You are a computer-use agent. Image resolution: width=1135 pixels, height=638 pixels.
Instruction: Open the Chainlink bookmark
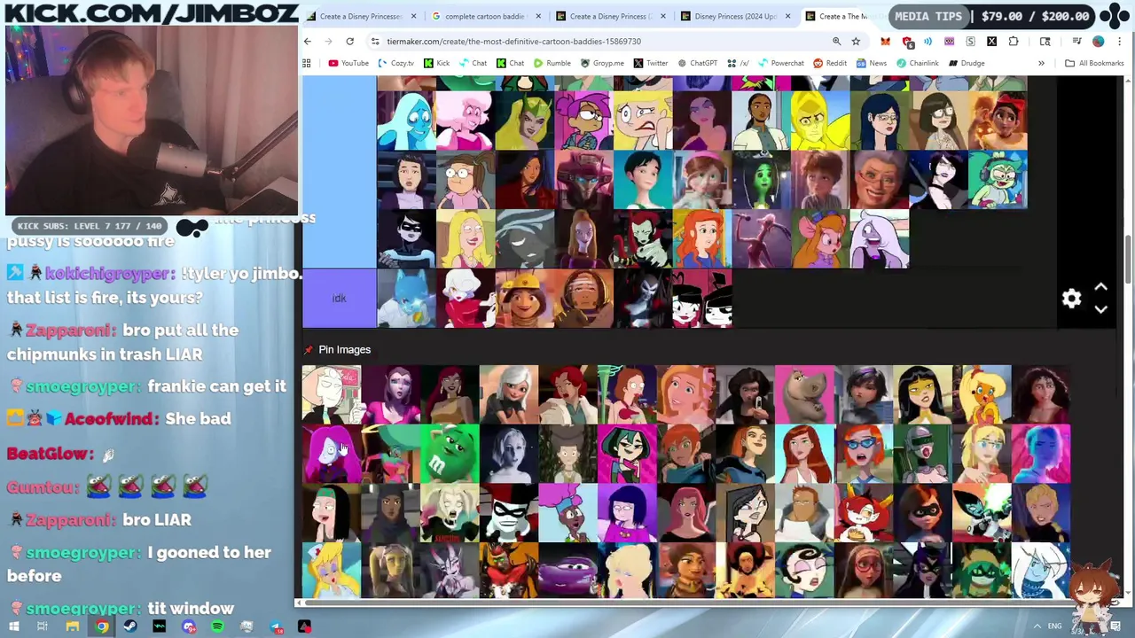(x=917, y=63)
